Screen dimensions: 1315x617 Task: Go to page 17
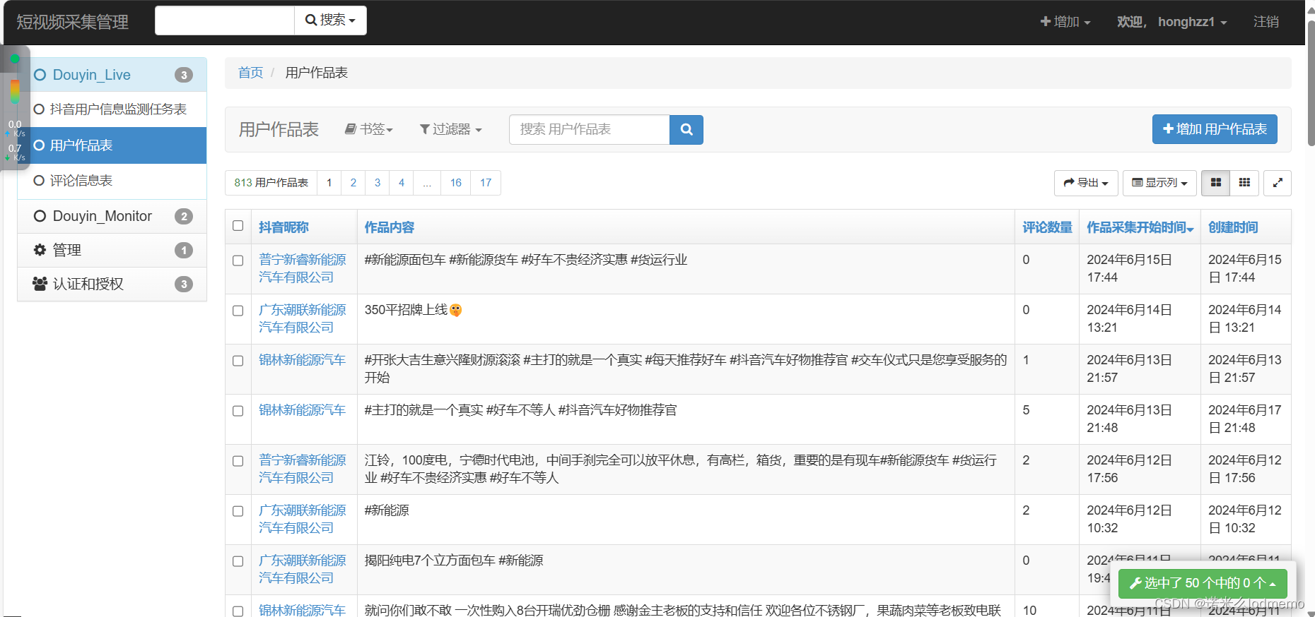click(x=486, y=183)
